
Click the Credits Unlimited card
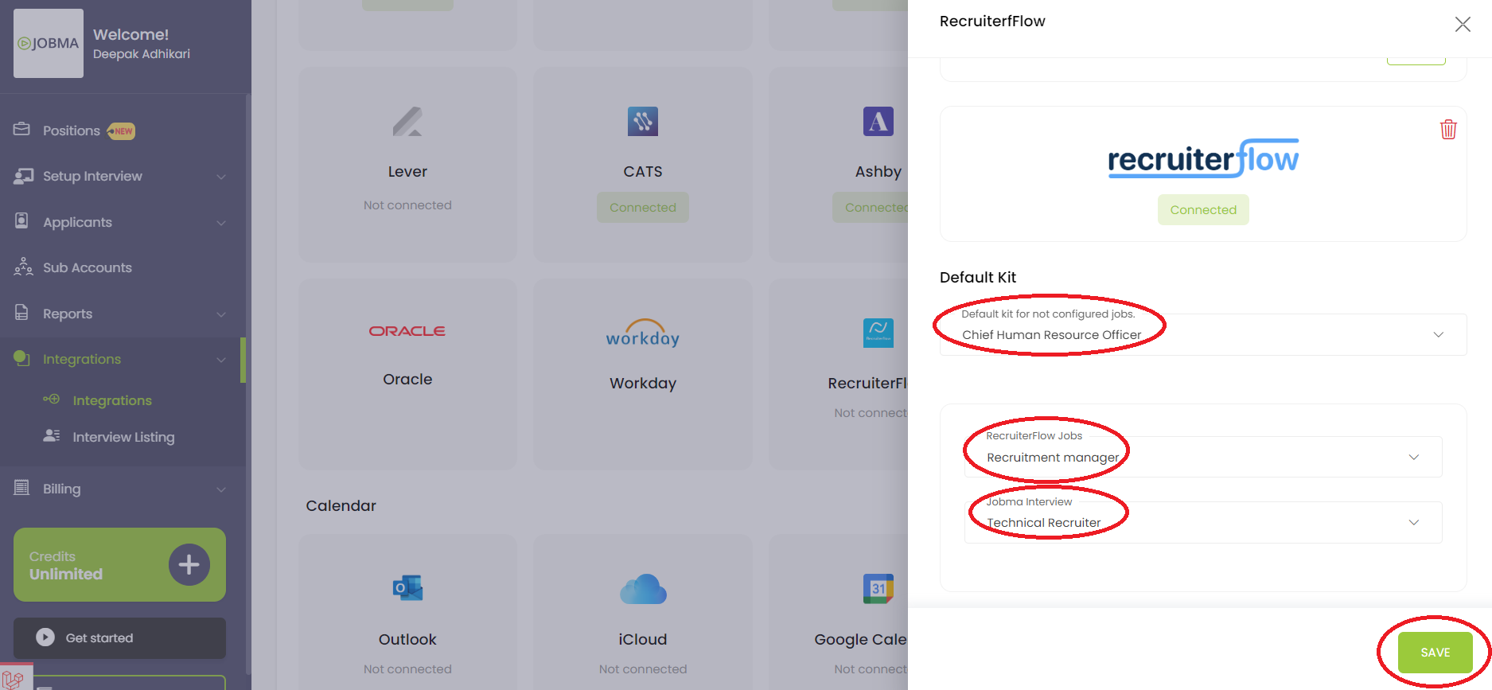(119, 564)
